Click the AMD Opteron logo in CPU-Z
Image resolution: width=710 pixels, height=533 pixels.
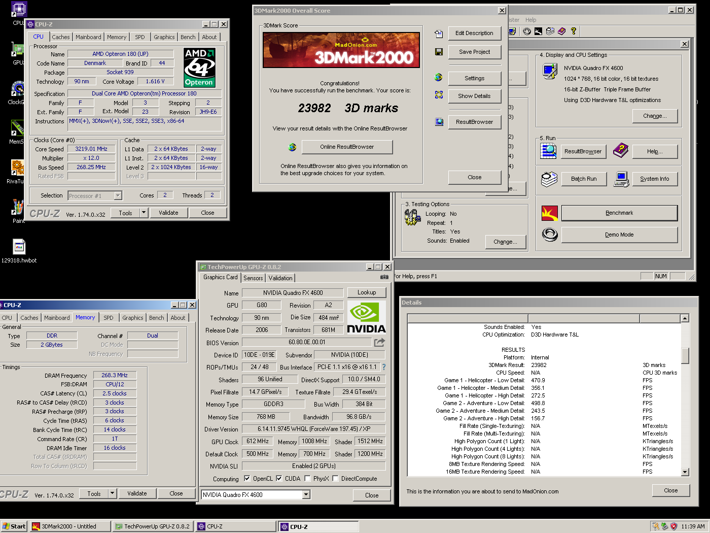point(199,68)
